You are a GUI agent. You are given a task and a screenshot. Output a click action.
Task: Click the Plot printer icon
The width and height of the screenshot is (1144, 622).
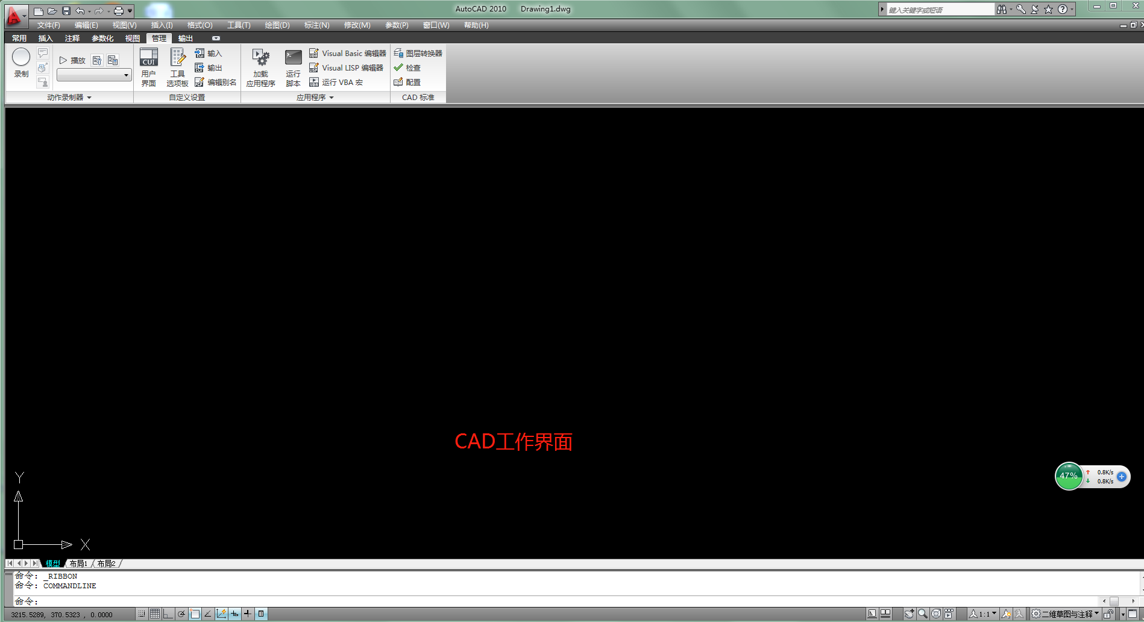tap(119, 11)
